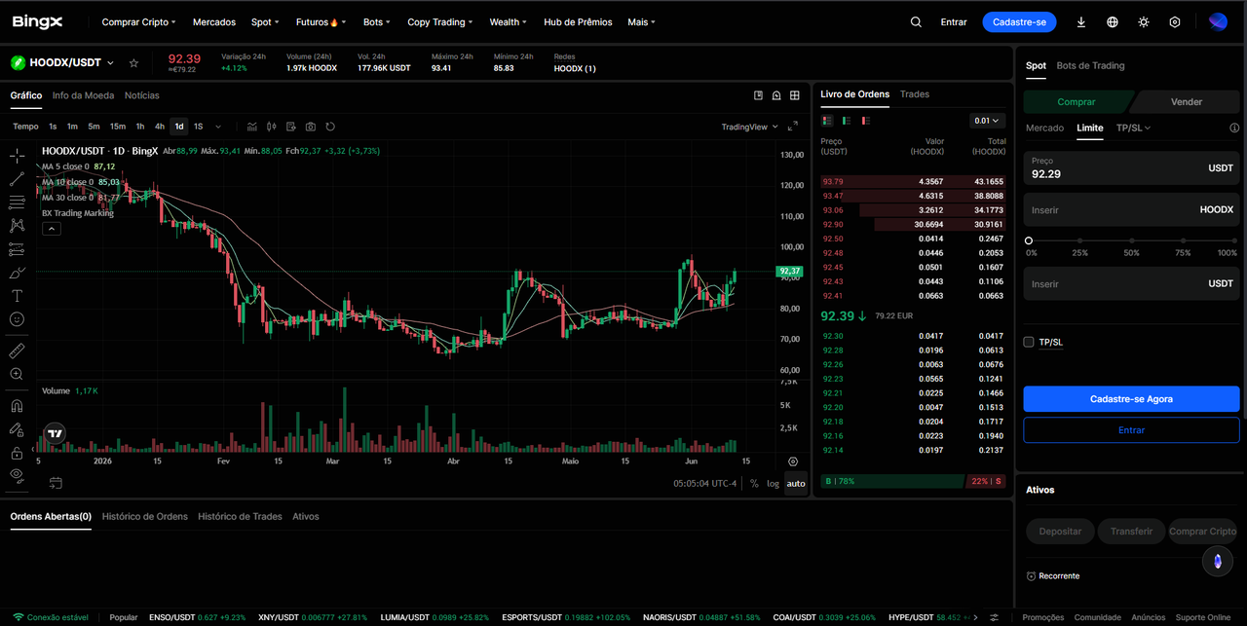Activate the chart zoom-in tool
This screenshot has height=626, width=1247.
pos(17,374)
